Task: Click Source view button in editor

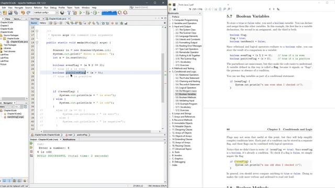Action: click(x=33, y=23)
